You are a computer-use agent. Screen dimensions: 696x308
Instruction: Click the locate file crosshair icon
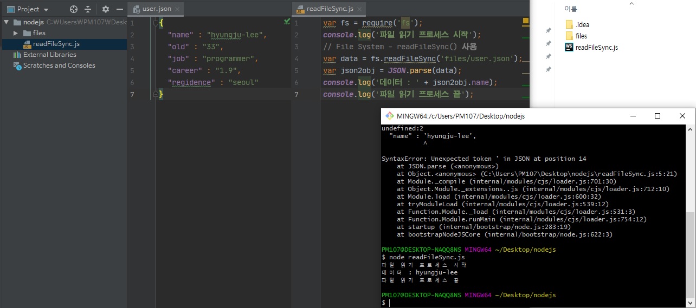pyautogui.click(x=74, y=9)
